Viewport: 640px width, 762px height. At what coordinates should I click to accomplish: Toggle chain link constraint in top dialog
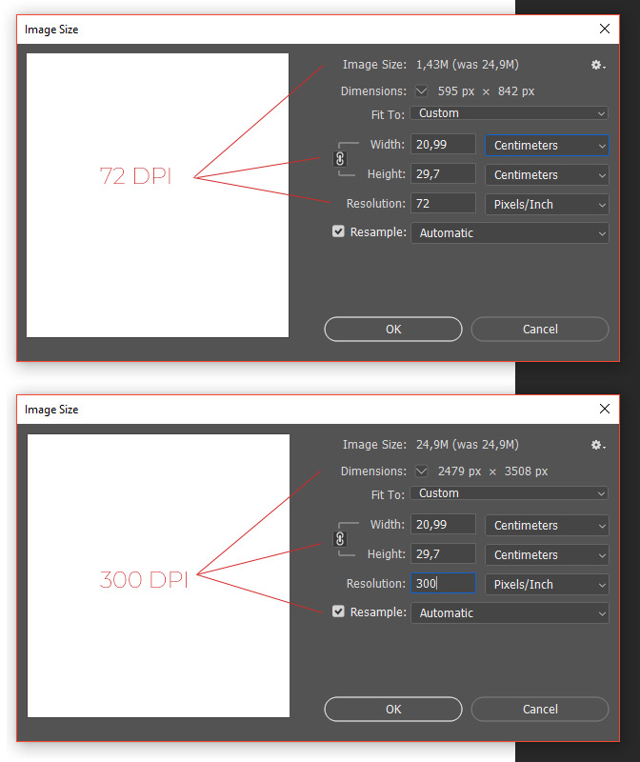(340, 159)
